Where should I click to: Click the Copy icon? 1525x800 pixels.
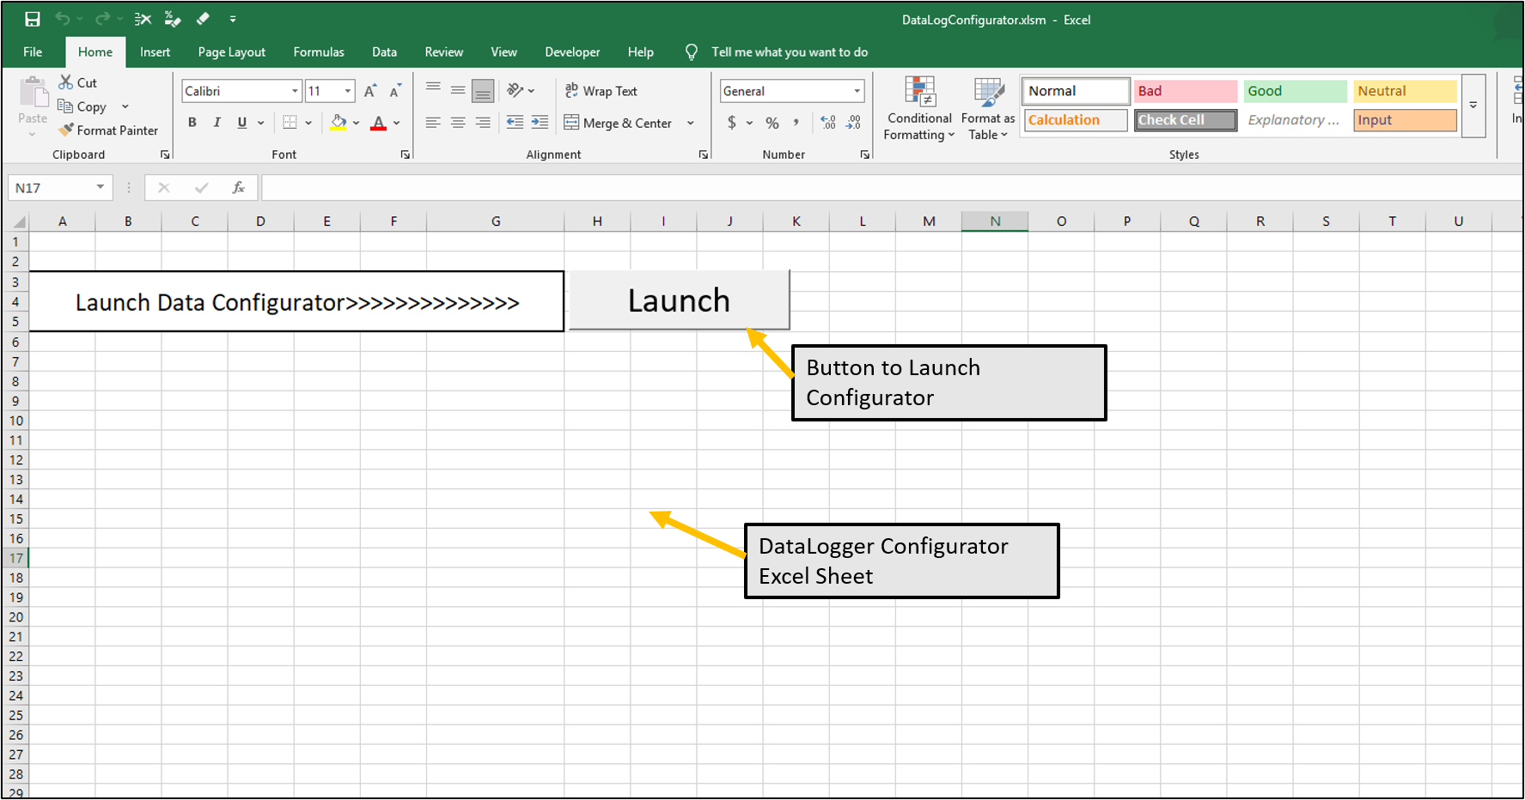coord(65,106)
